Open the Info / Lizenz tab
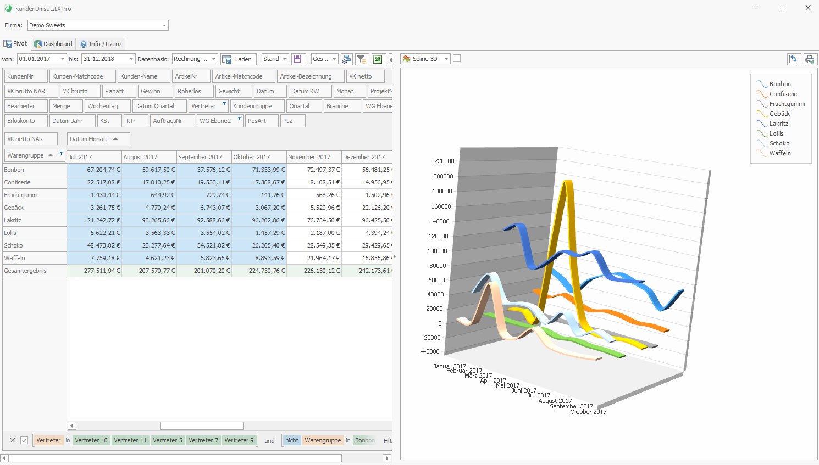 (x=101, y=44)
